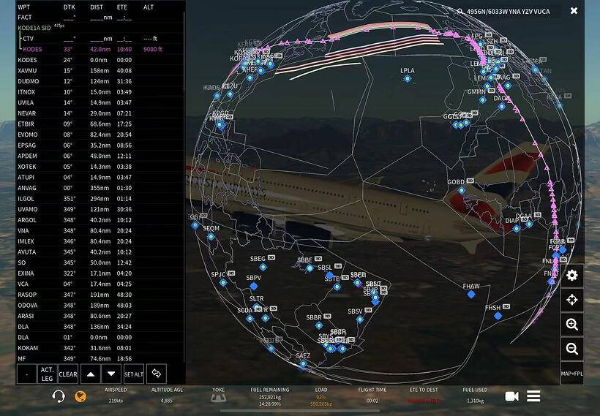Select the UVILA waypoint row
Viewport: 600px width, 416px height.
coord(100,103)
